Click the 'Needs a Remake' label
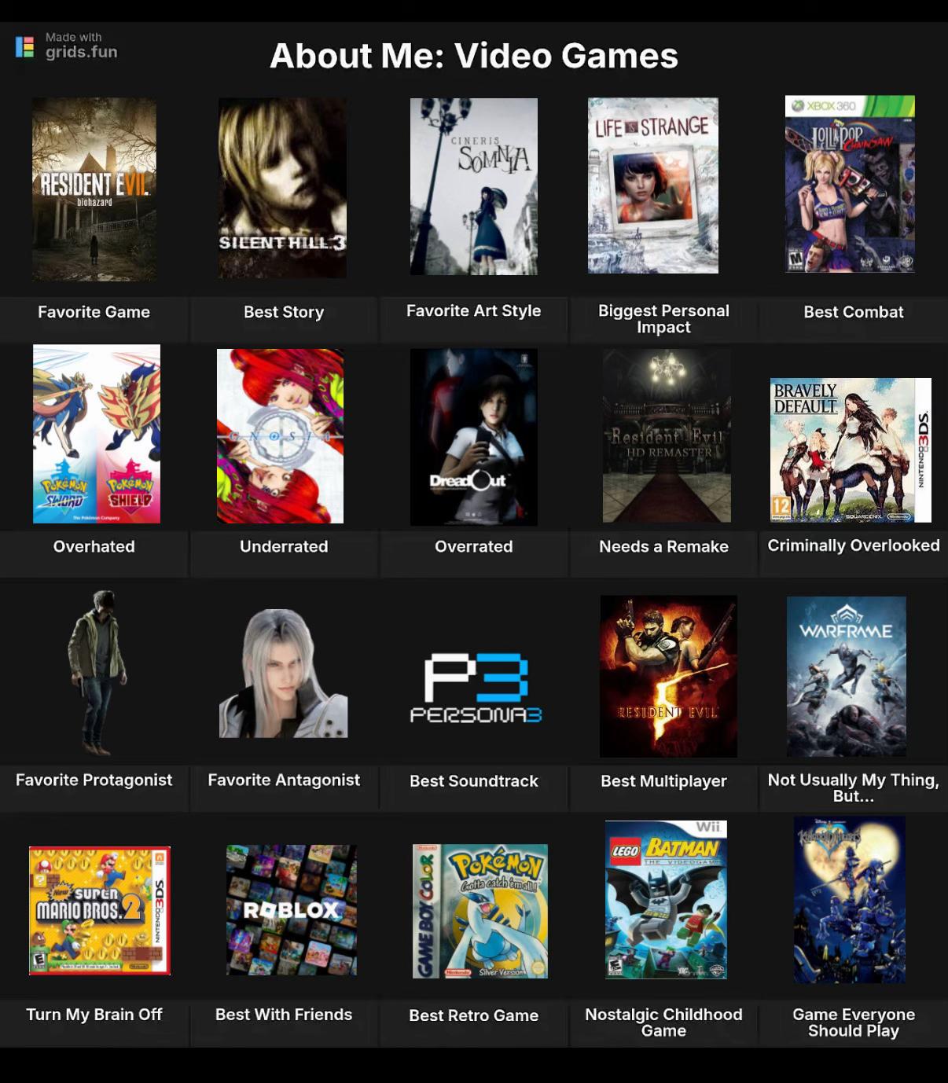 [x=664, y=546]
